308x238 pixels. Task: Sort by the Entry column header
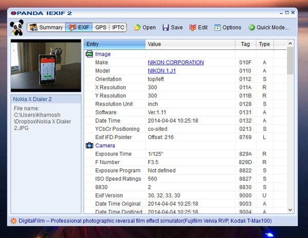(x=114, y=44)
